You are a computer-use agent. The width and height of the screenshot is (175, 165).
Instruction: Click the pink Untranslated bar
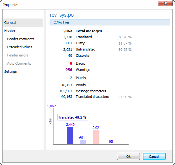tap(96, 137)
